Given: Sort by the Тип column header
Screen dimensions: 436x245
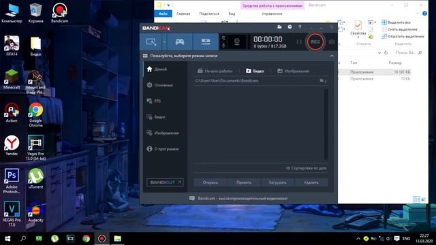Looking at the screenshot, I should point(354,63).
